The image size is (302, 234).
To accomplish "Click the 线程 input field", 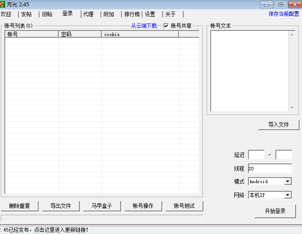I will pyautogui.click(x=270, y=169).
